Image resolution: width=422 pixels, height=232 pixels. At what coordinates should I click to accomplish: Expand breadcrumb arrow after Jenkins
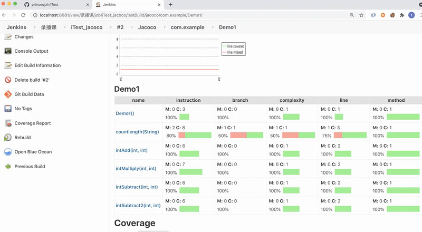[34, 27]
